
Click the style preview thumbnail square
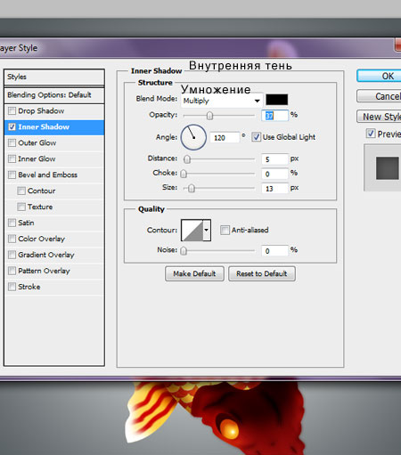tap(388, 168)
